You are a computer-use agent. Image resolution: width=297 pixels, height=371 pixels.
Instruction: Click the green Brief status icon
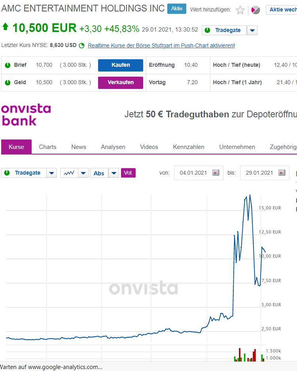point(8,65)
